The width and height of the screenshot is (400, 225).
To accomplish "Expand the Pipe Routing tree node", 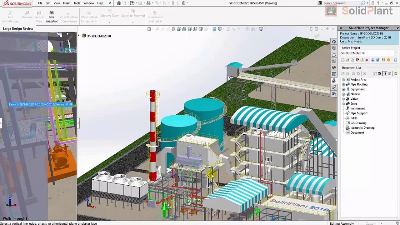I will click(343, 84).
